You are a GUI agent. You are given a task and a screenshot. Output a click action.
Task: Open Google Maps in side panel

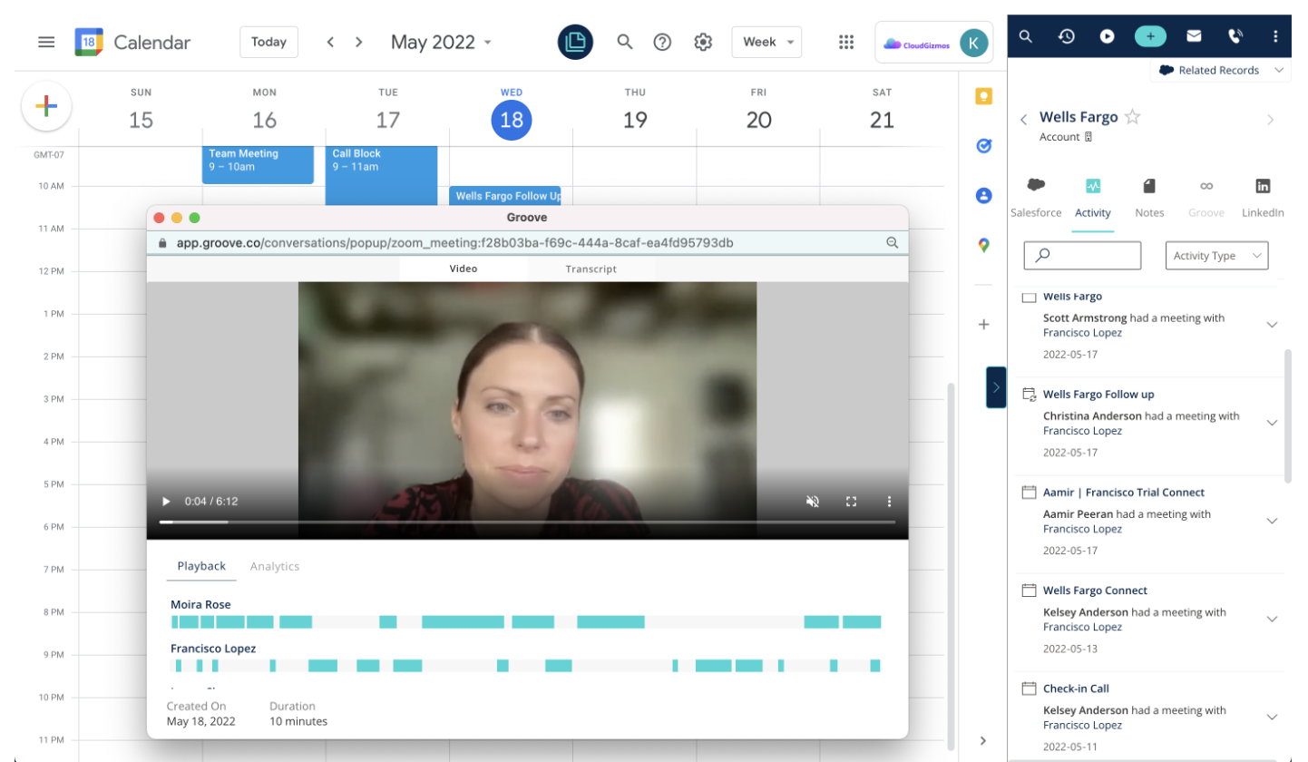(983, 245)
